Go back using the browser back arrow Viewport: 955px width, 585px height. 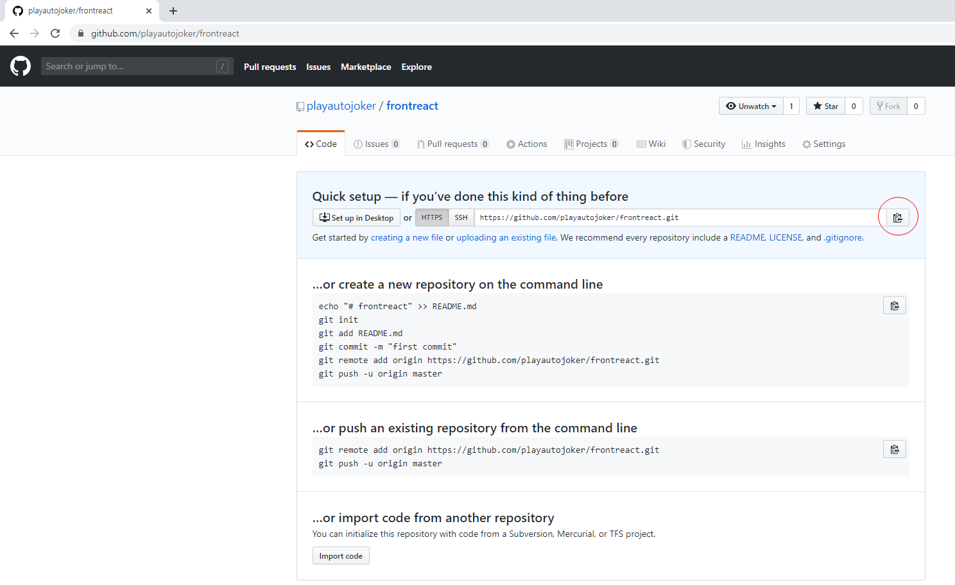tap(14, 33)
